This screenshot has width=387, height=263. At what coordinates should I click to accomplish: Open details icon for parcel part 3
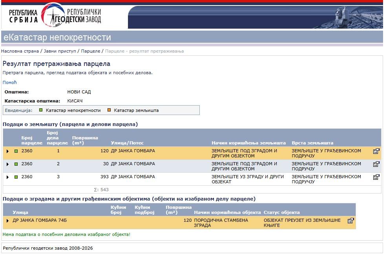click(376, 177)
